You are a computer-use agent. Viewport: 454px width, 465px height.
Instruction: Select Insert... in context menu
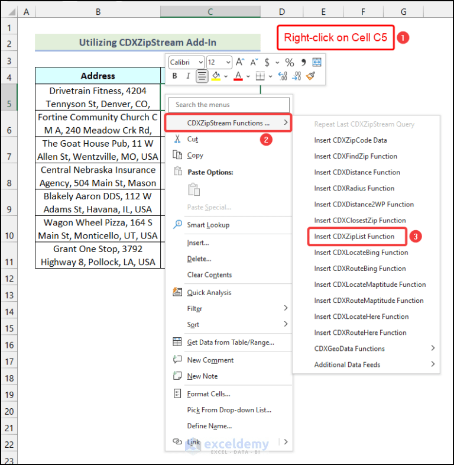pos(198,243)
